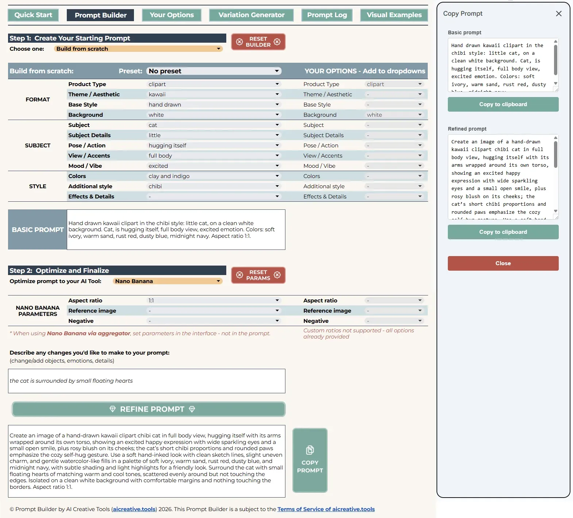Open Your Options Product Type dropdown showing clipart
The height and width of the screenshot is (518, 573).
pos(395,84)
